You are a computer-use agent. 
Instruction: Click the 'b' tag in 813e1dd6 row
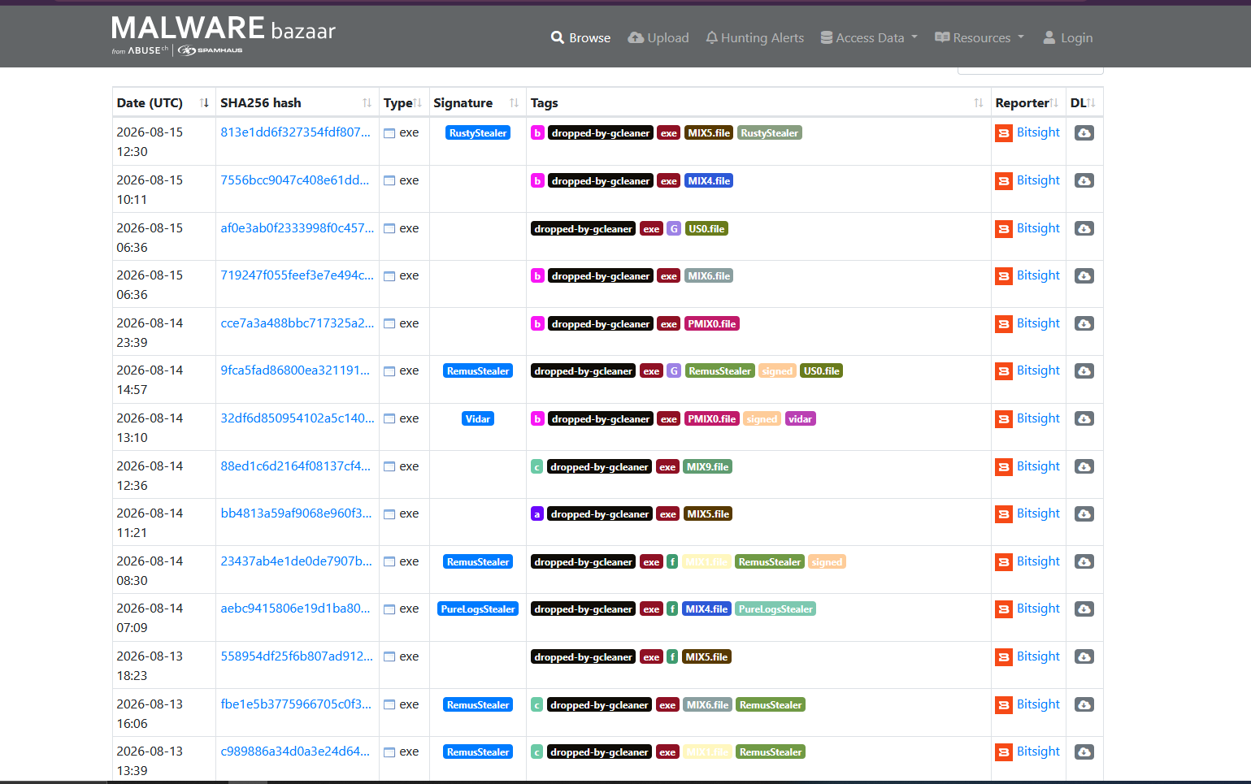[x=537, y=133]
